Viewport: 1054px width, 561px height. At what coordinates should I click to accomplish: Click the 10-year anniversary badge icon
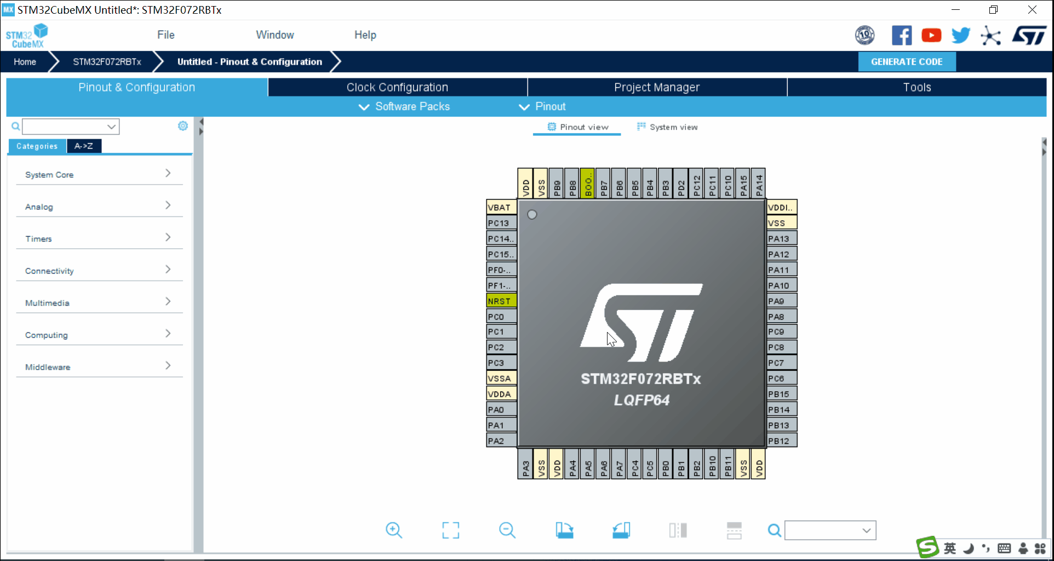[865, 36]
